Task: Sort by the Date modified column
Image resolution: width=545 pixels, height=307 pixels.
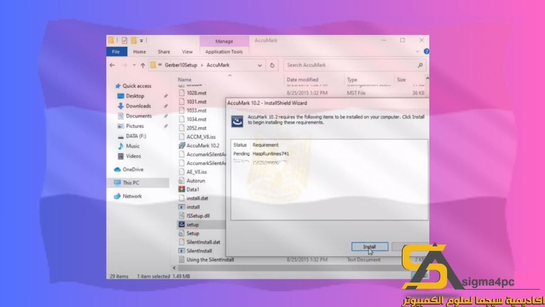Action: click(x=302, y=80)
